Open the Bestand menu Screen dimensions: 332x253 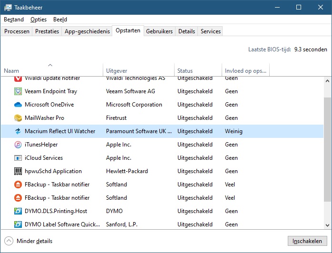[14, 19]
